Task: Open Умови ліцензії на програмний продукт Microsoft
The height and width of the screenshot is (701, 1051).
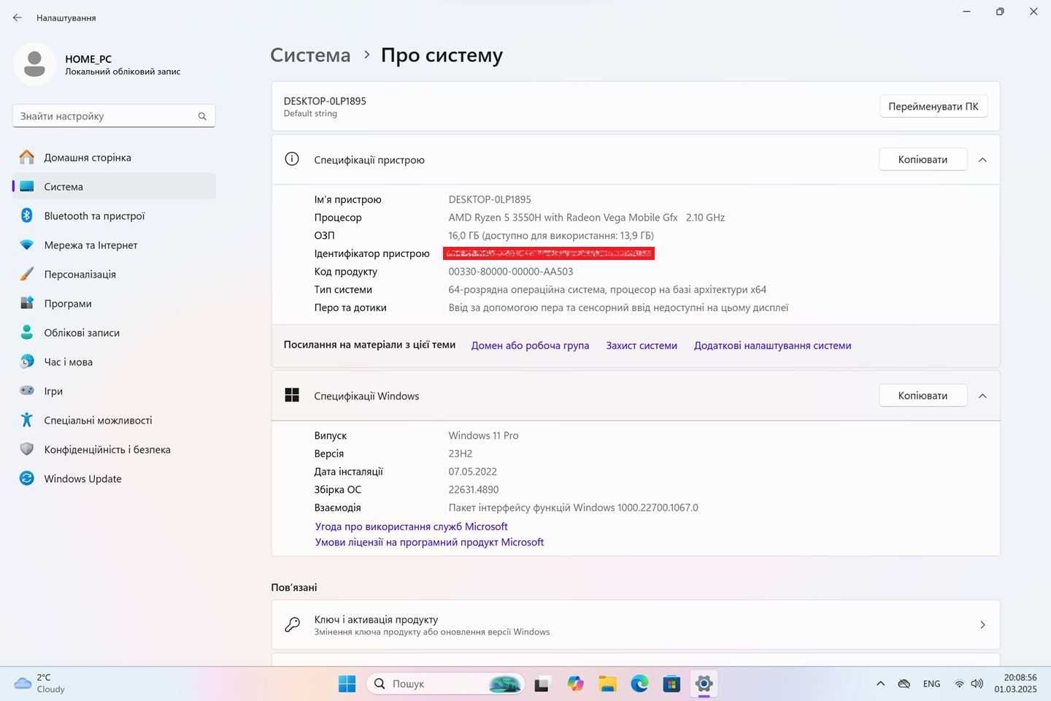Action: pyautogui.click(x=429, y=542)
